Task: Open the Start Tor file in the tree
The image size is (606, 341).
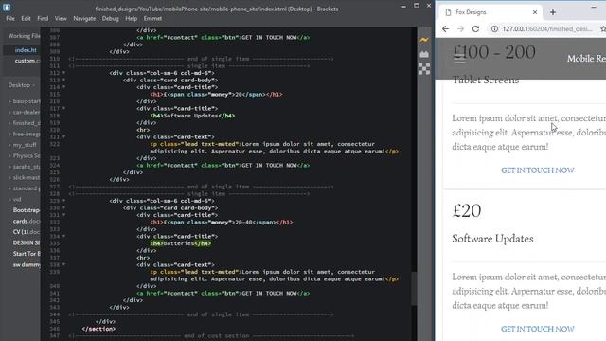Action: 27,254
